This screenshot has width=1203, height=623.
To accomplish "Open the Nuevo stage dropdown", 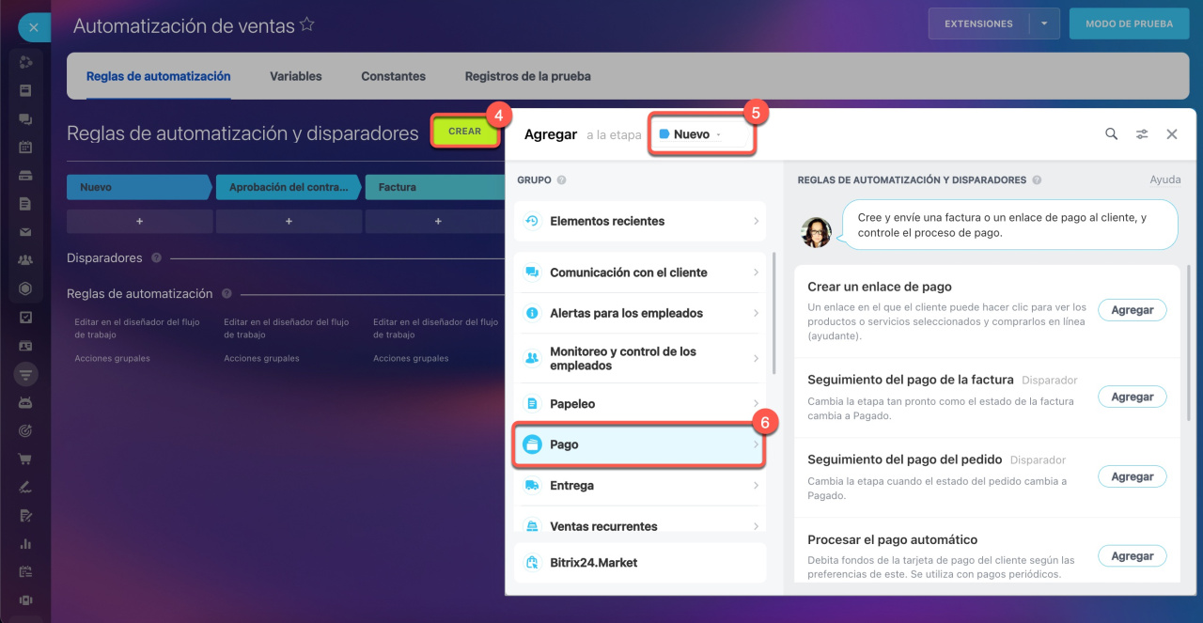I will tap(701, 134).
